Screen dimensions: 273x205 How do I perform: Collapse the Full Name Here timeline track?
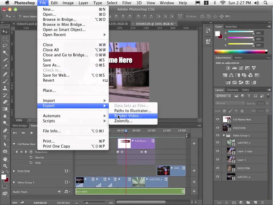tap(14, 144)
